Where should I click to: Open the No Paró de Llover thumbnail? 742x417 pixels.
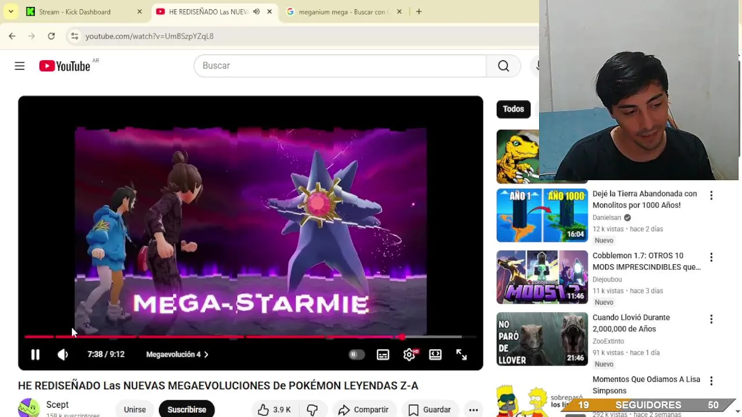pos(542,339)
